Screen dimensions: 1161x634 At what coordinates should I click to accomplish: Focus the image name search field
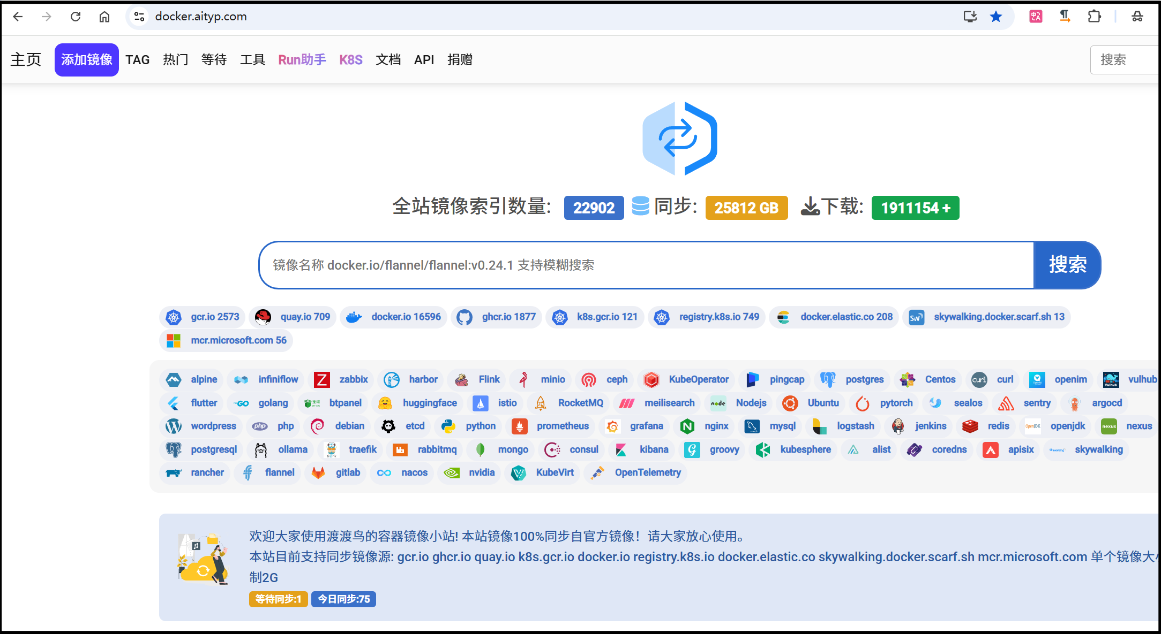[647, 265]
